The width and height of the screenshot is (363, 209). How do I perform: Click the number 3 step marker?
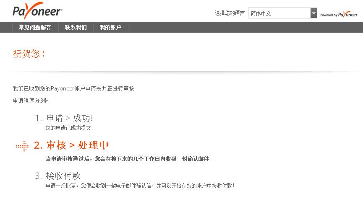pyautogui.click(x=38, y=176)
